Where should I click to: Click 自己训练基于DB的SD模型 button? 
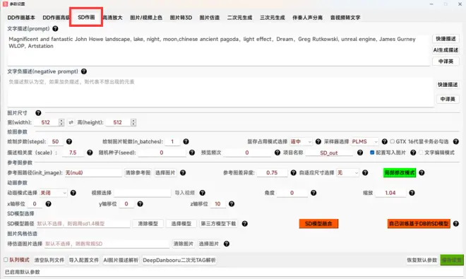pyautogui.click(x=419, y=224)
